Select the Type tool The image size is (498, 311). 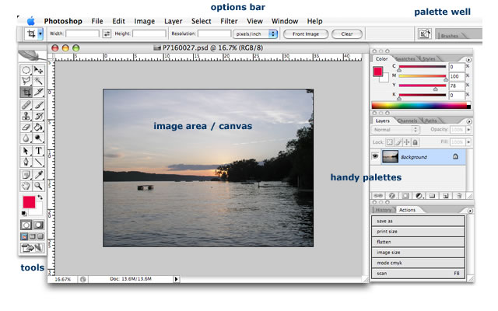pos(38,151)
